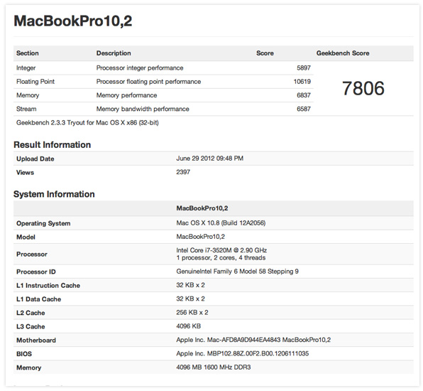Select the Integer section row label

pos(26,68)
